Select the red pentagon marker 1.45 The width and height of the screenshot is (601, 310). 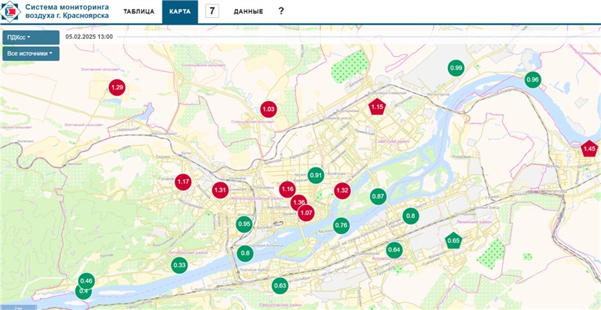[x=589, y=149]
